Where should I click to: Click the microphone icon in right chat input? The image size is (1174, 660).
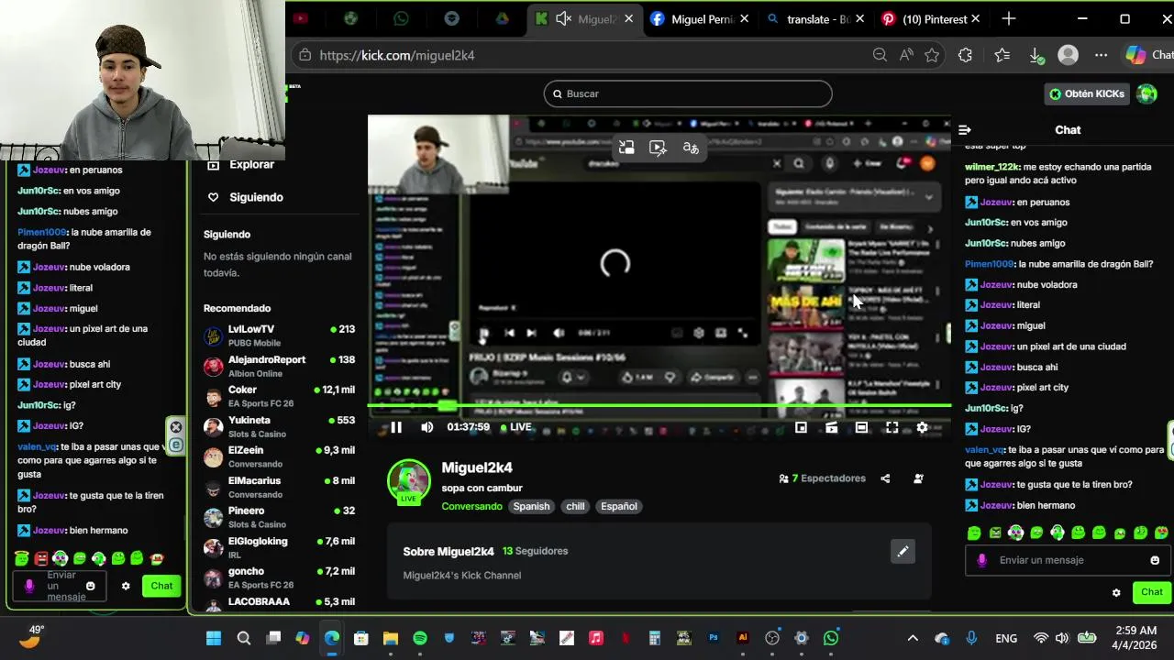[981, 560]
